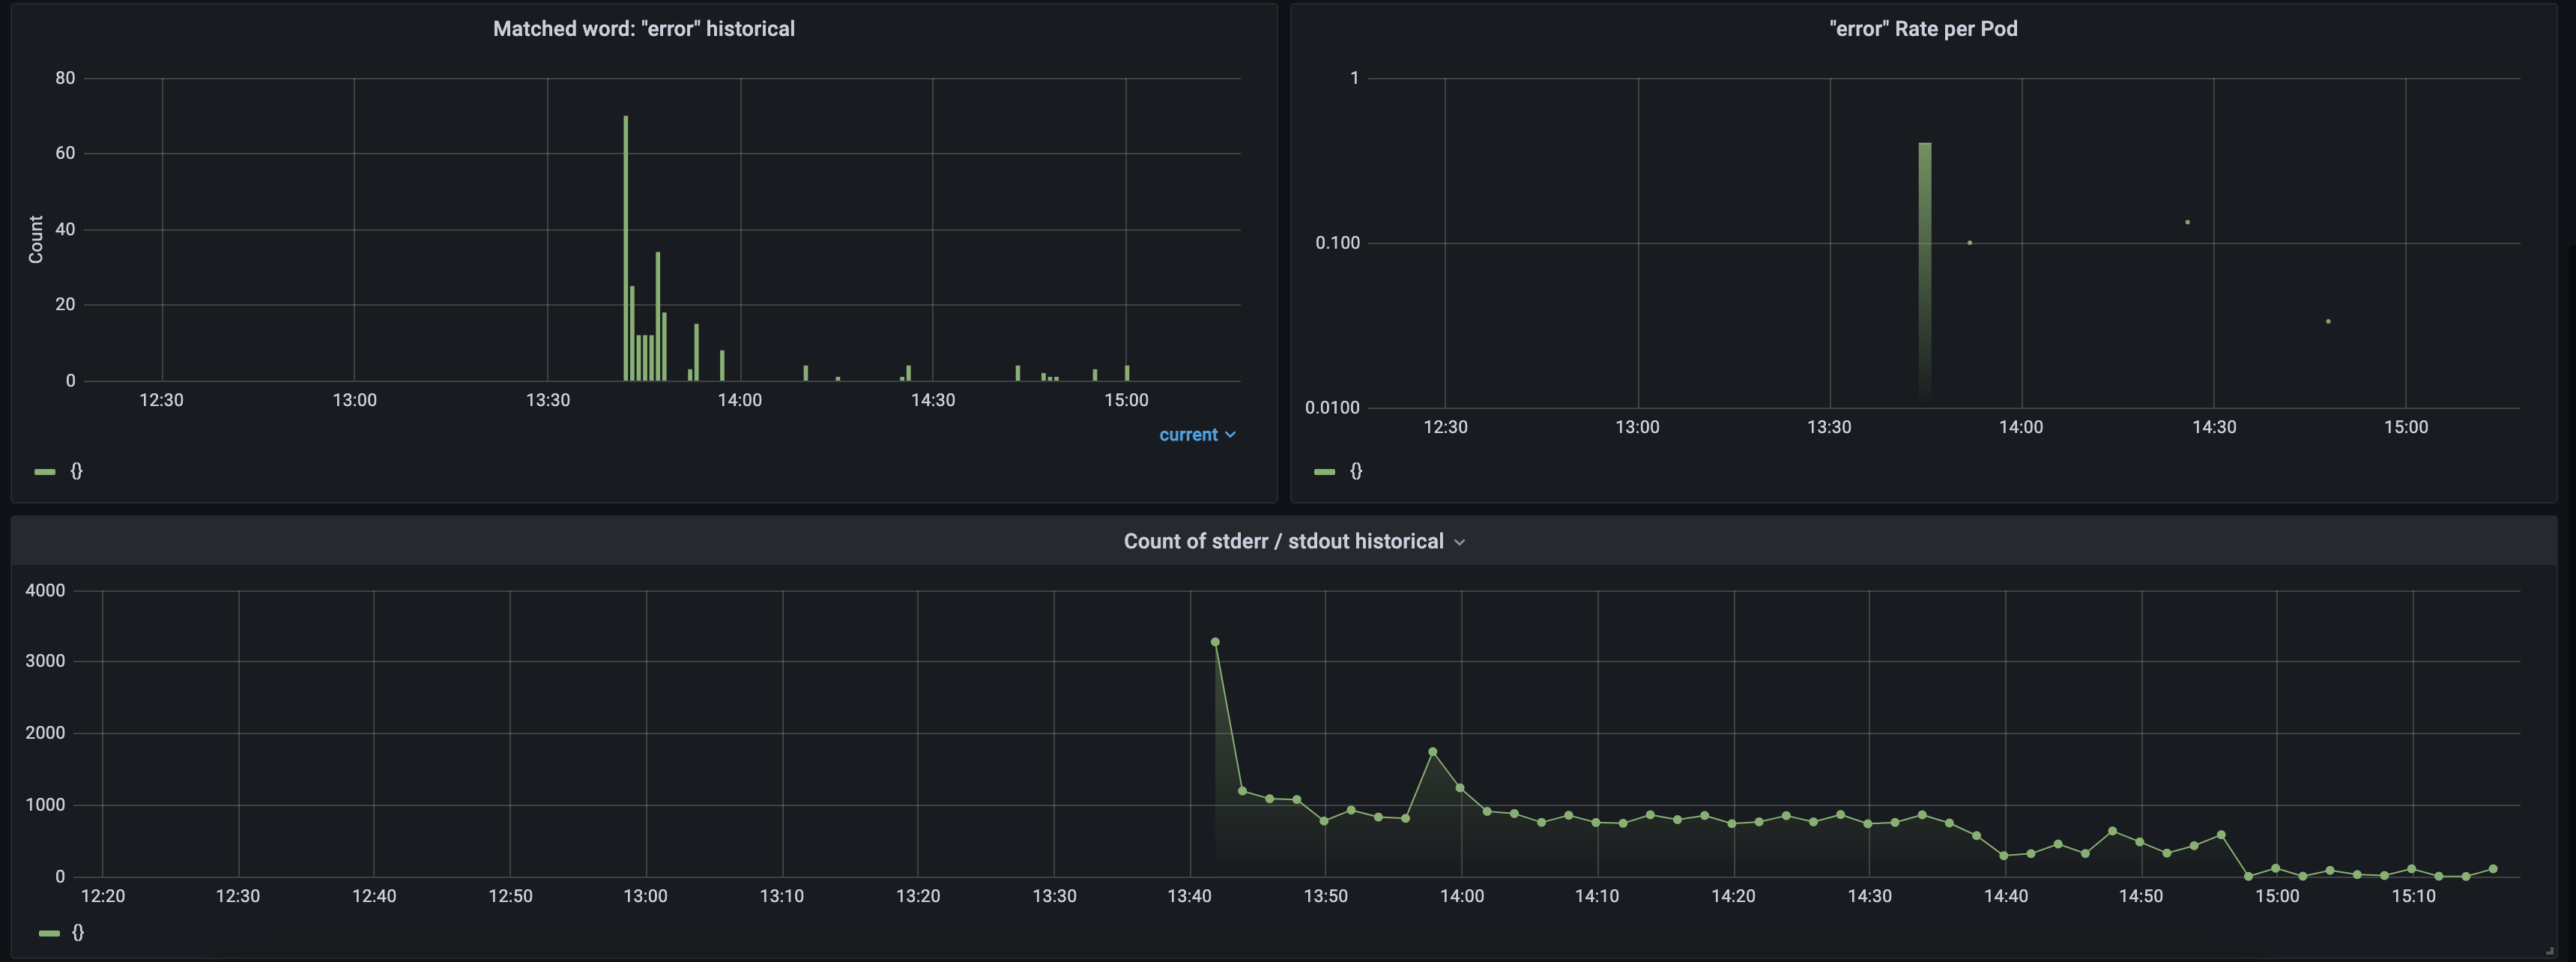Open the 'Matched word: "error" historical' panel title menu
The width and height of the screenshot is (2576, 962).
point(643,29)
